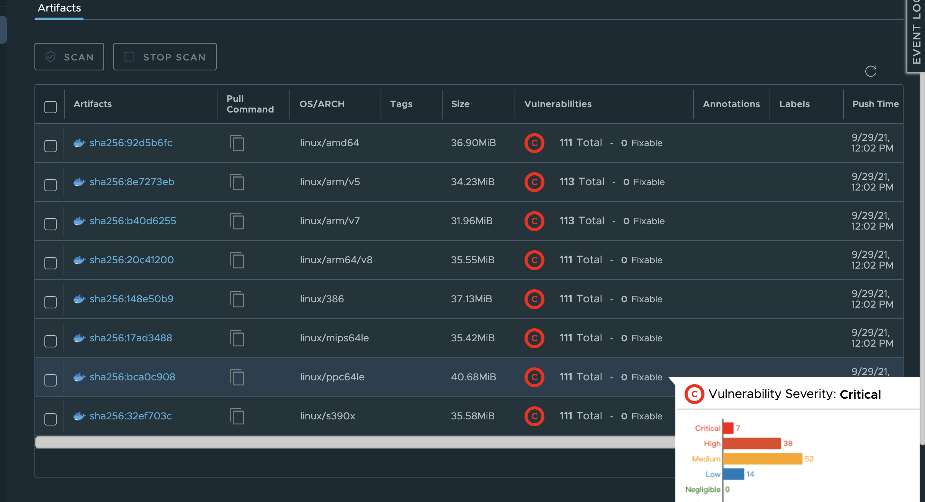Refresh the artifacts list

871,71
